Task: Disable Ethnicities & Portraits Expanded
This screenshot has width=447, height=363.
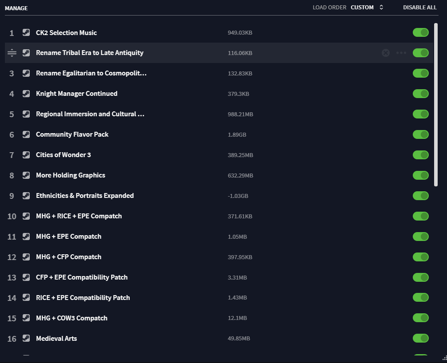Action: pyautogui.click(x=420, y=196)
